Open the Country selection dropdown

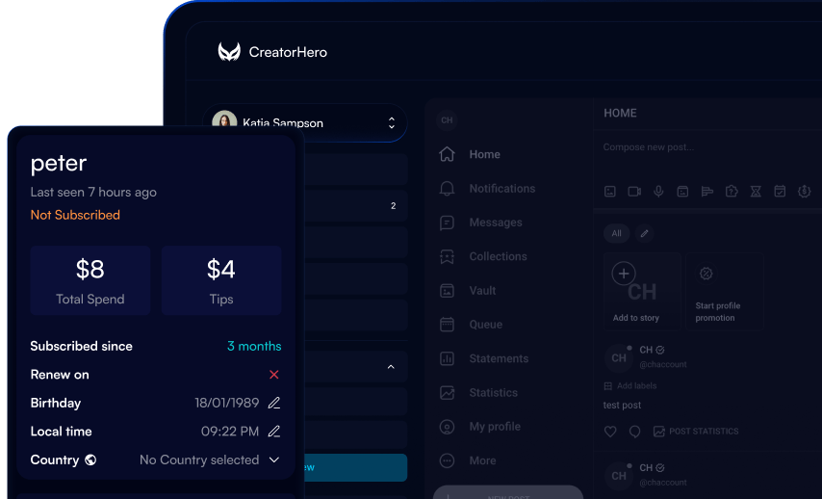[x=274, y=460]
